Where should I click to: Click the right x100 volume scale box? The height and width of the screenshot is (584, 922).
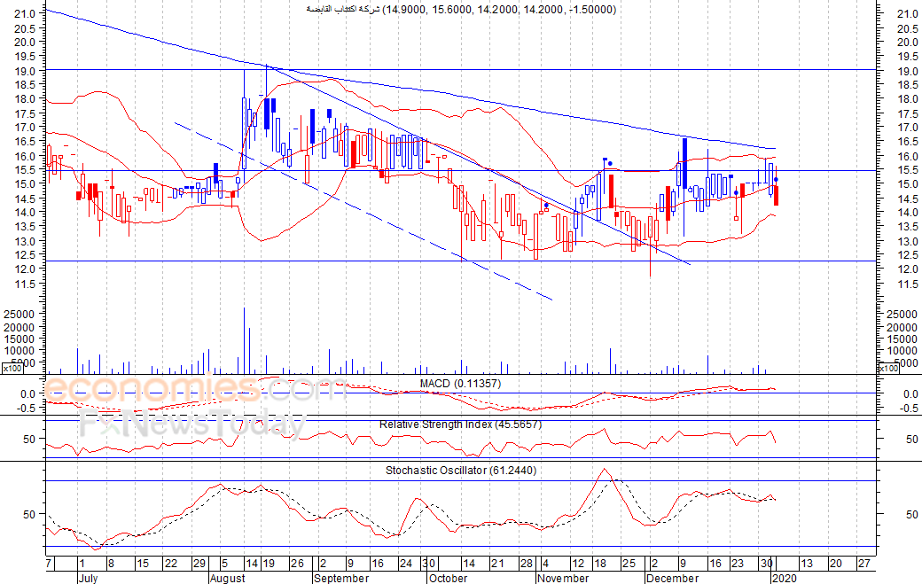[x=888, y=369]
